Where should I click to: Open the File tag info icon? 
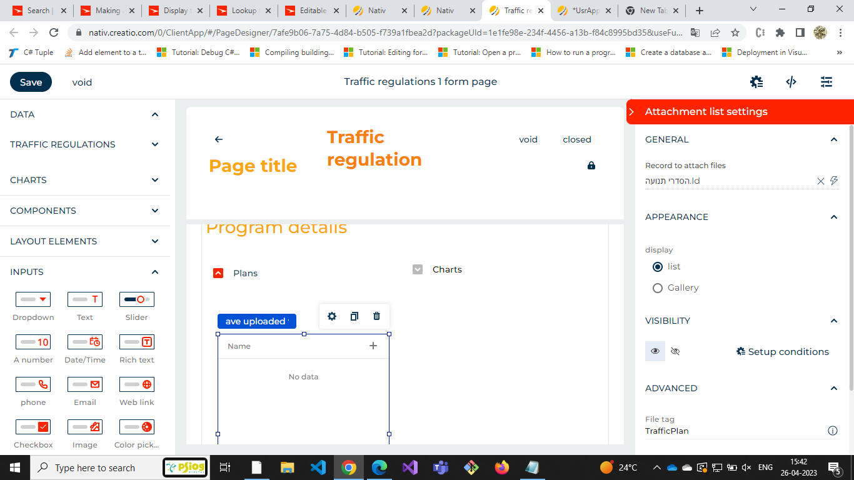tap(833, 431)
